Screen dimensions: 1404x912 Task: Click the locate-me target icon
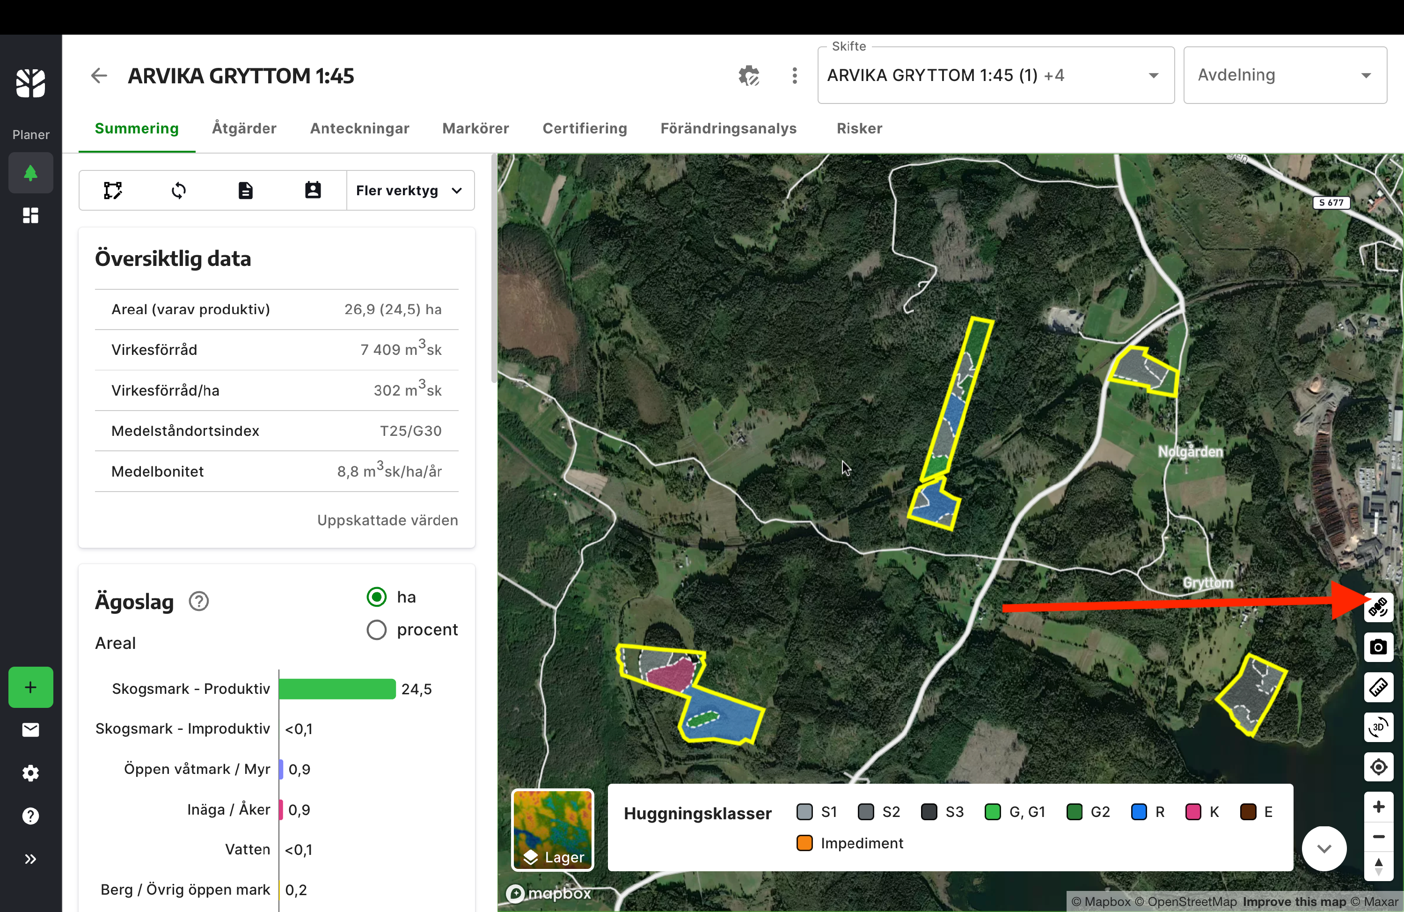coord(1378,767)
